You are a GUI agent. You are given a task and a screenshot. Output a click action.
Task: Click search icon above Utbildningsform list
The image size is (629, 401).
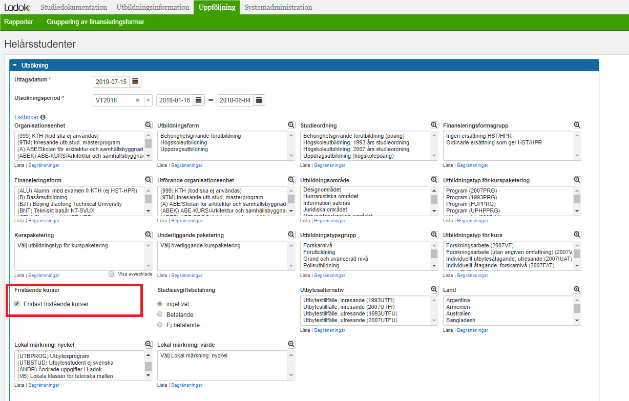[291, 125]
